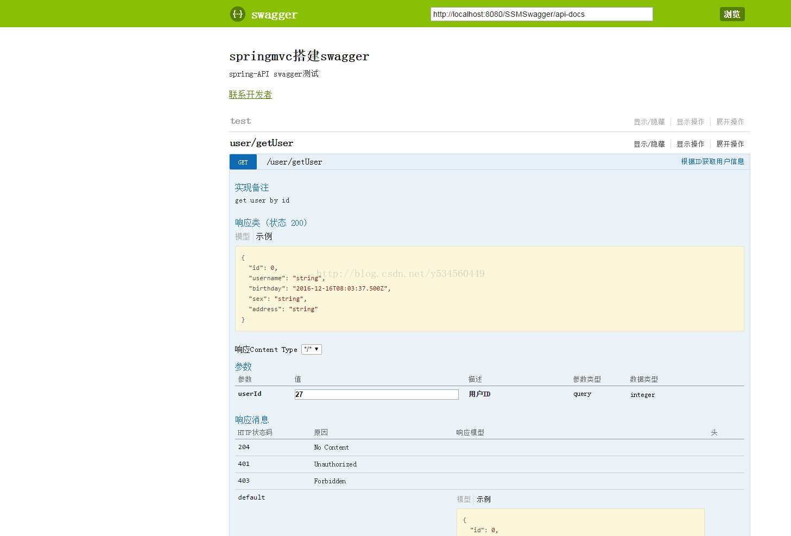Select 示例 tab in default response
The height and width of the screenshot is (536, 791).
tap(484, 499)
